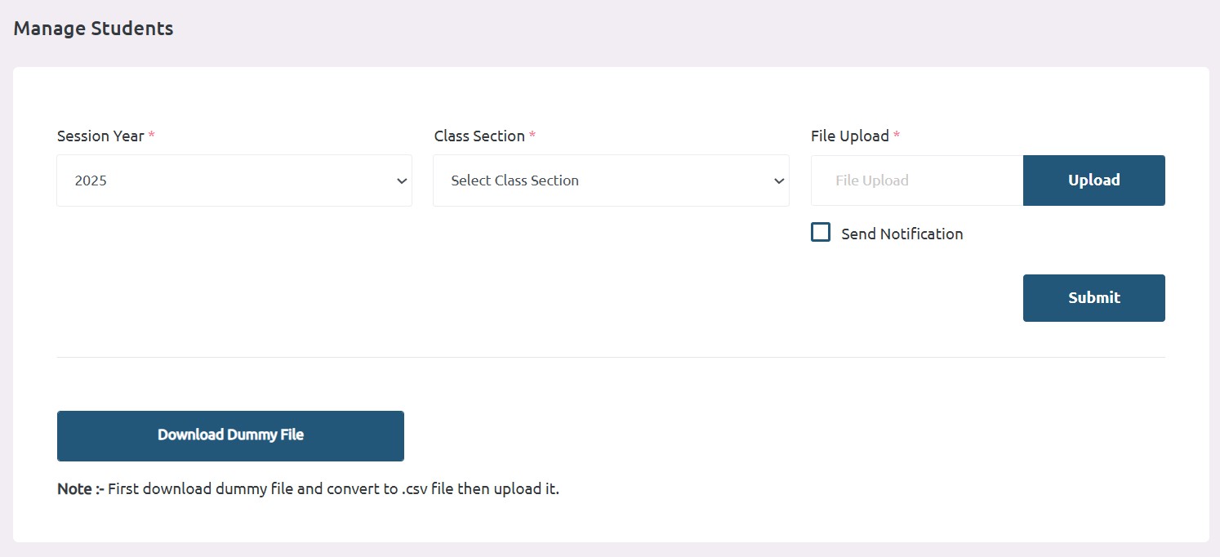Click the chevron arrow beside 2025
This screenshot has width=1220, height=557.
(x=402, y=181)
